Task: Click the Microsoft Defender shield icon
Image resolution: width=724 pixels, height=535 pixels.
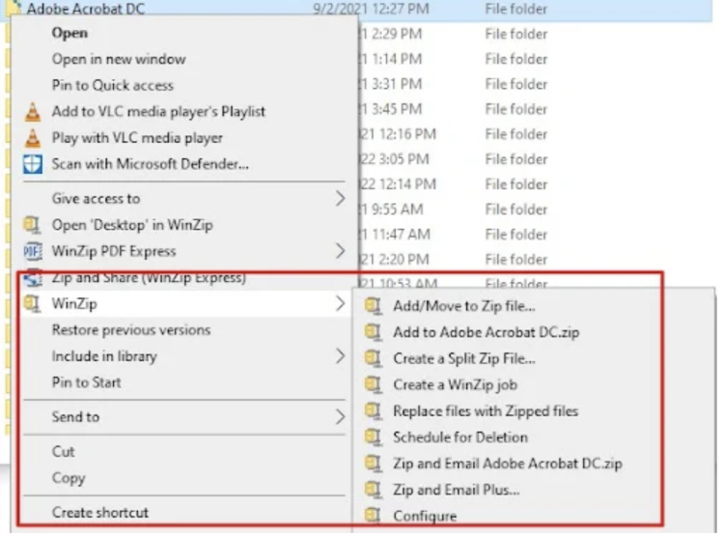Action: click(33, 164)
